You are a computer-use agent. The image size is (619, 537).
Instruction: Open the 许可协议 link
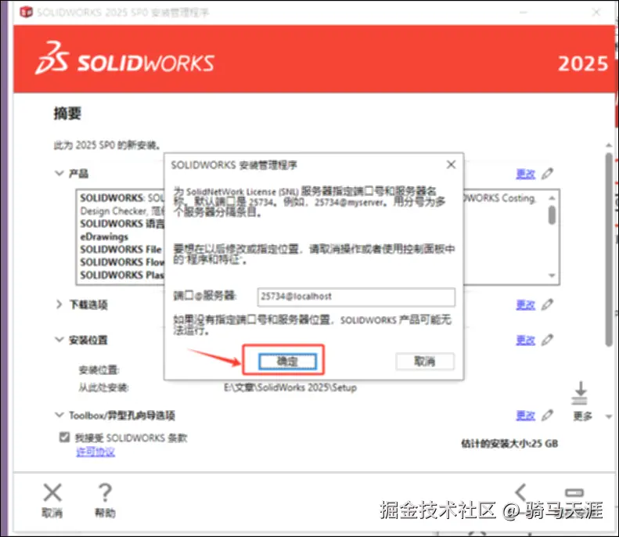point(95,452)
